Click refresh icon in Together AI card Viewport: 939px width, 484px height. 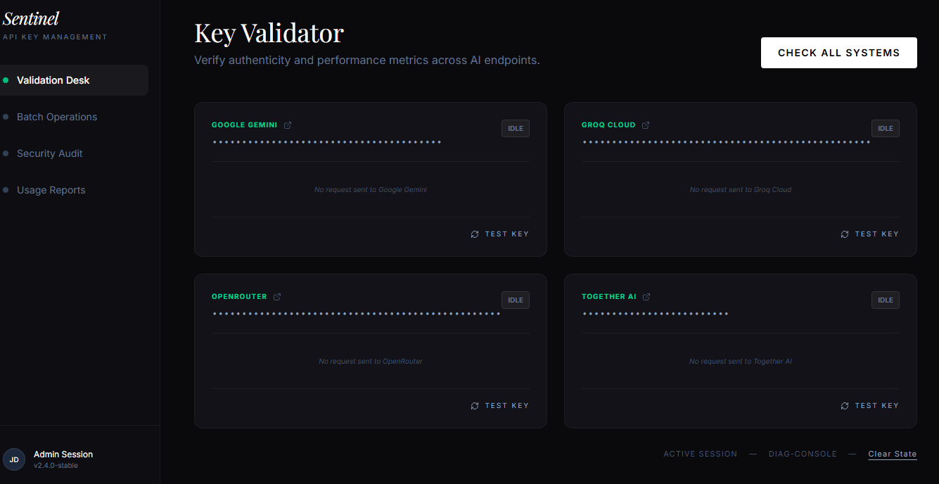(845, 406)
